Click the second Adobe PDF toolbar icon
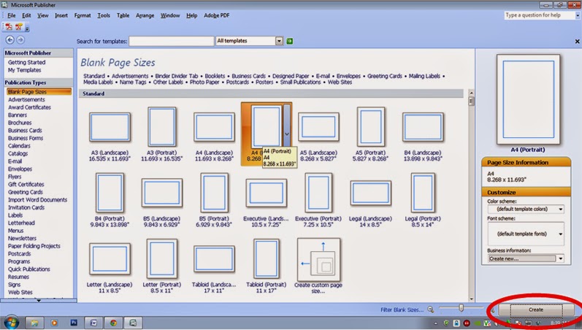Screen dimensions: 582x330 point(18,27)
